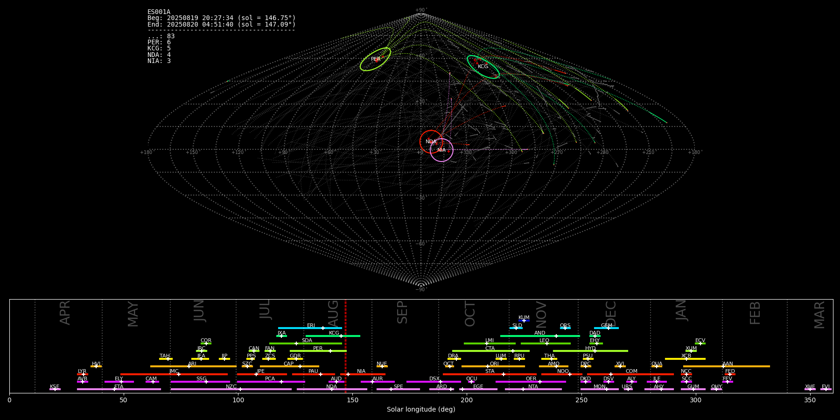Click the GEM shower bar in timeline
This screenshot has height=420, width=840.
click(x=606, y=328)
